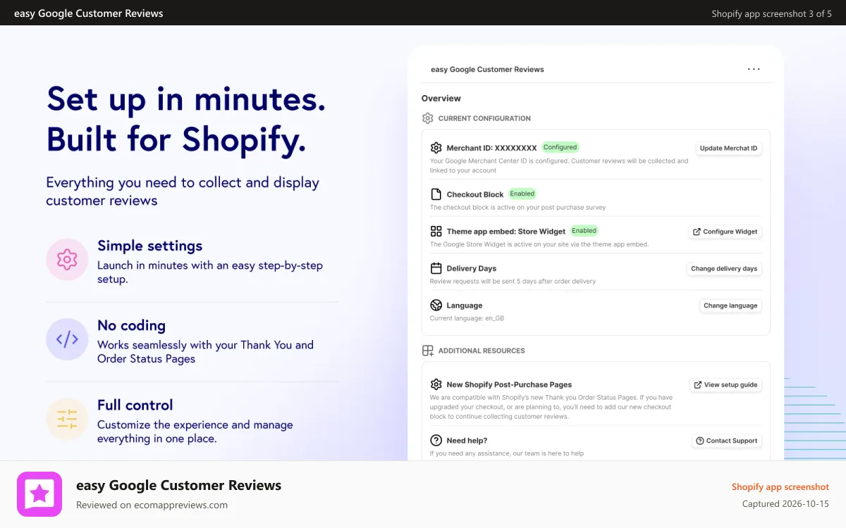
Task: Click the pink star app logo
Action: [39, 494]
